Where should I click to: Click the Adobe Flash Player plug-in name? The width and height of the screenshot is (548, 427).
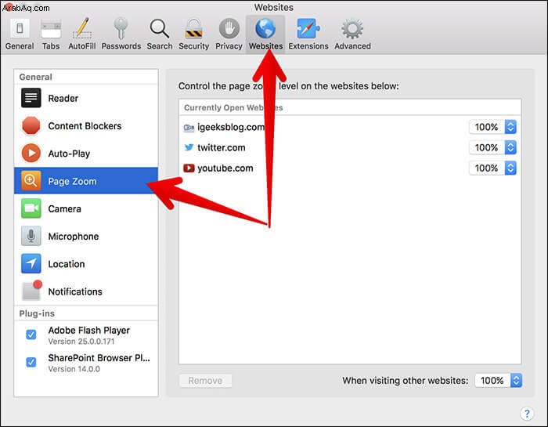89,330
